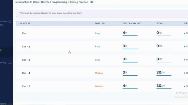The height and width of the screenshot is (105, 188).
Task: Click the TEST CASES PASSED column header
Action: coord(132,23)
